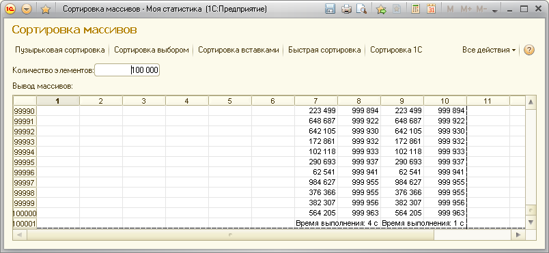Click cell 102 118 in column 9

[x=402, y=151]
